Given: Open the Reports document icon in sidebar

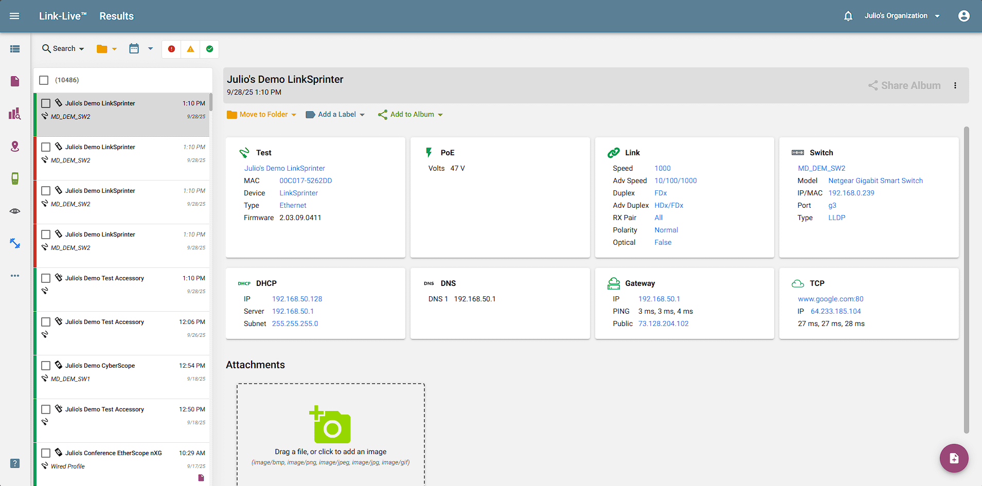Looking at the screenshot, I should (x=15, y=81).
